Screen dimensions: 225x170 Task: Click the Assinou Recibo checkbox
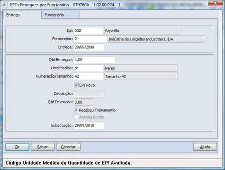76,117
